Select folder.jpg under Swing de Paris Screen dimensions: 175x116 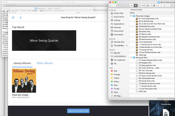pyautogui.click(x=152, y=91)
